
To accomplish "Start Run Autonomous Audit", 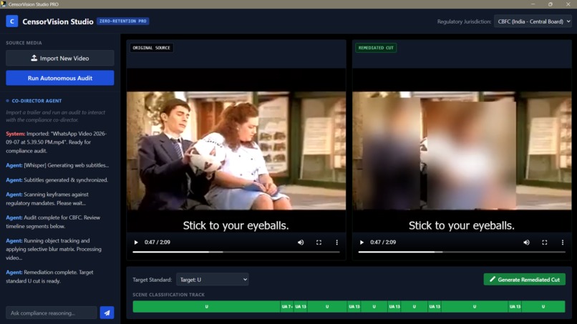I will [x=60, y=78].
